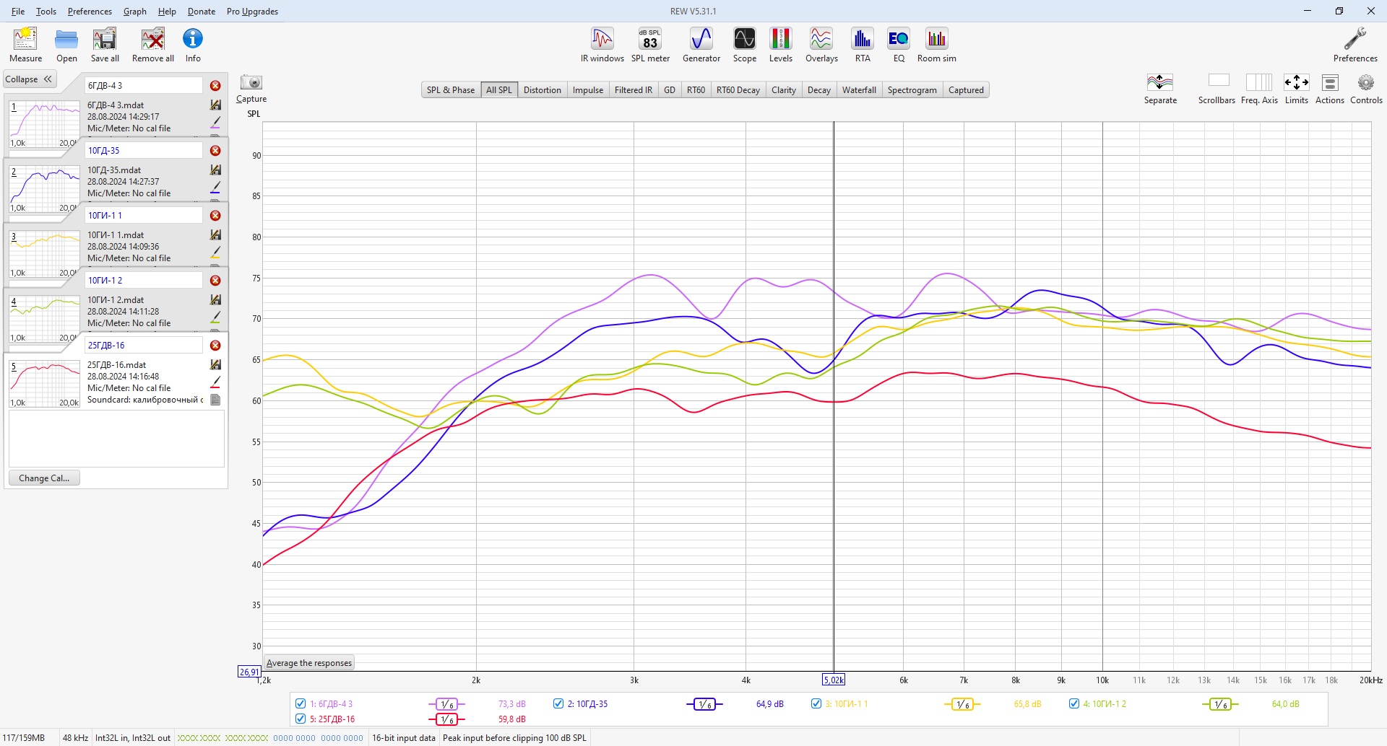Start a new sweep with Measure

[x=25, y=45]
